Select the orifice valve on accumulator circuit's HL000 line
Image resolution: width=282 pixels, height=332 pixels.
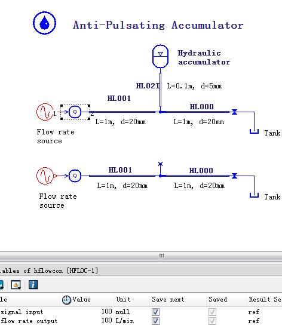click(x=234, y=112)
